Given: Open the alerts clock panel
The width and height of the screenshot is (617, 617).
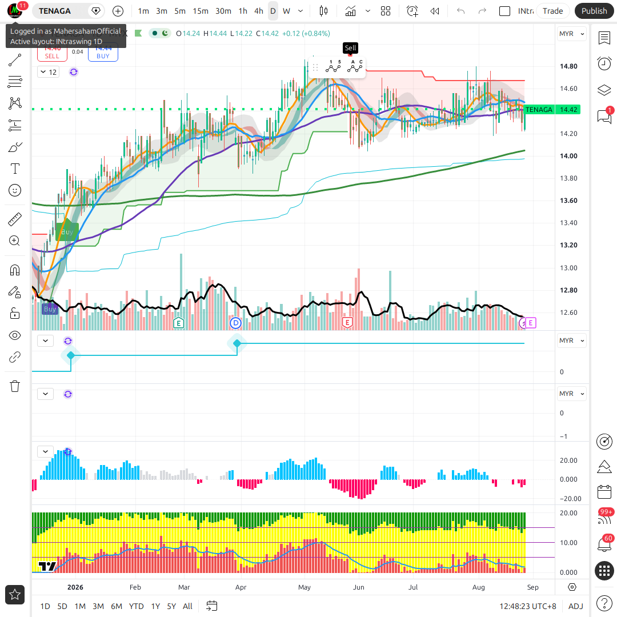Looking at the screenshot, I should click(604, 64).
